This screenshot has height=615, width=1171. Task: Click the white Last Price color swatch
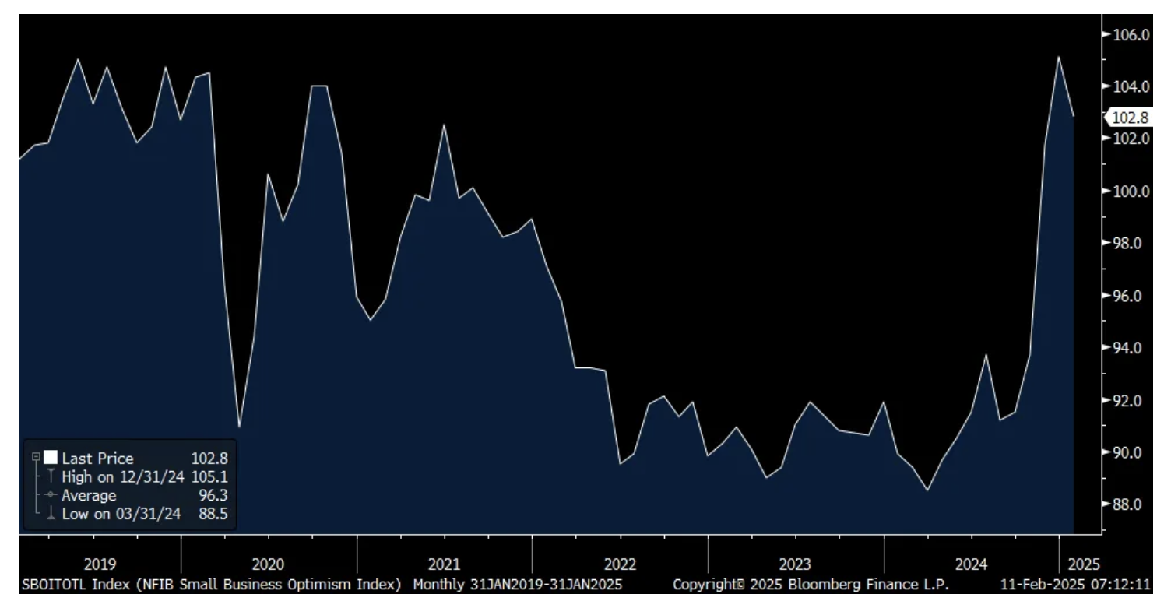pos(50,459)
